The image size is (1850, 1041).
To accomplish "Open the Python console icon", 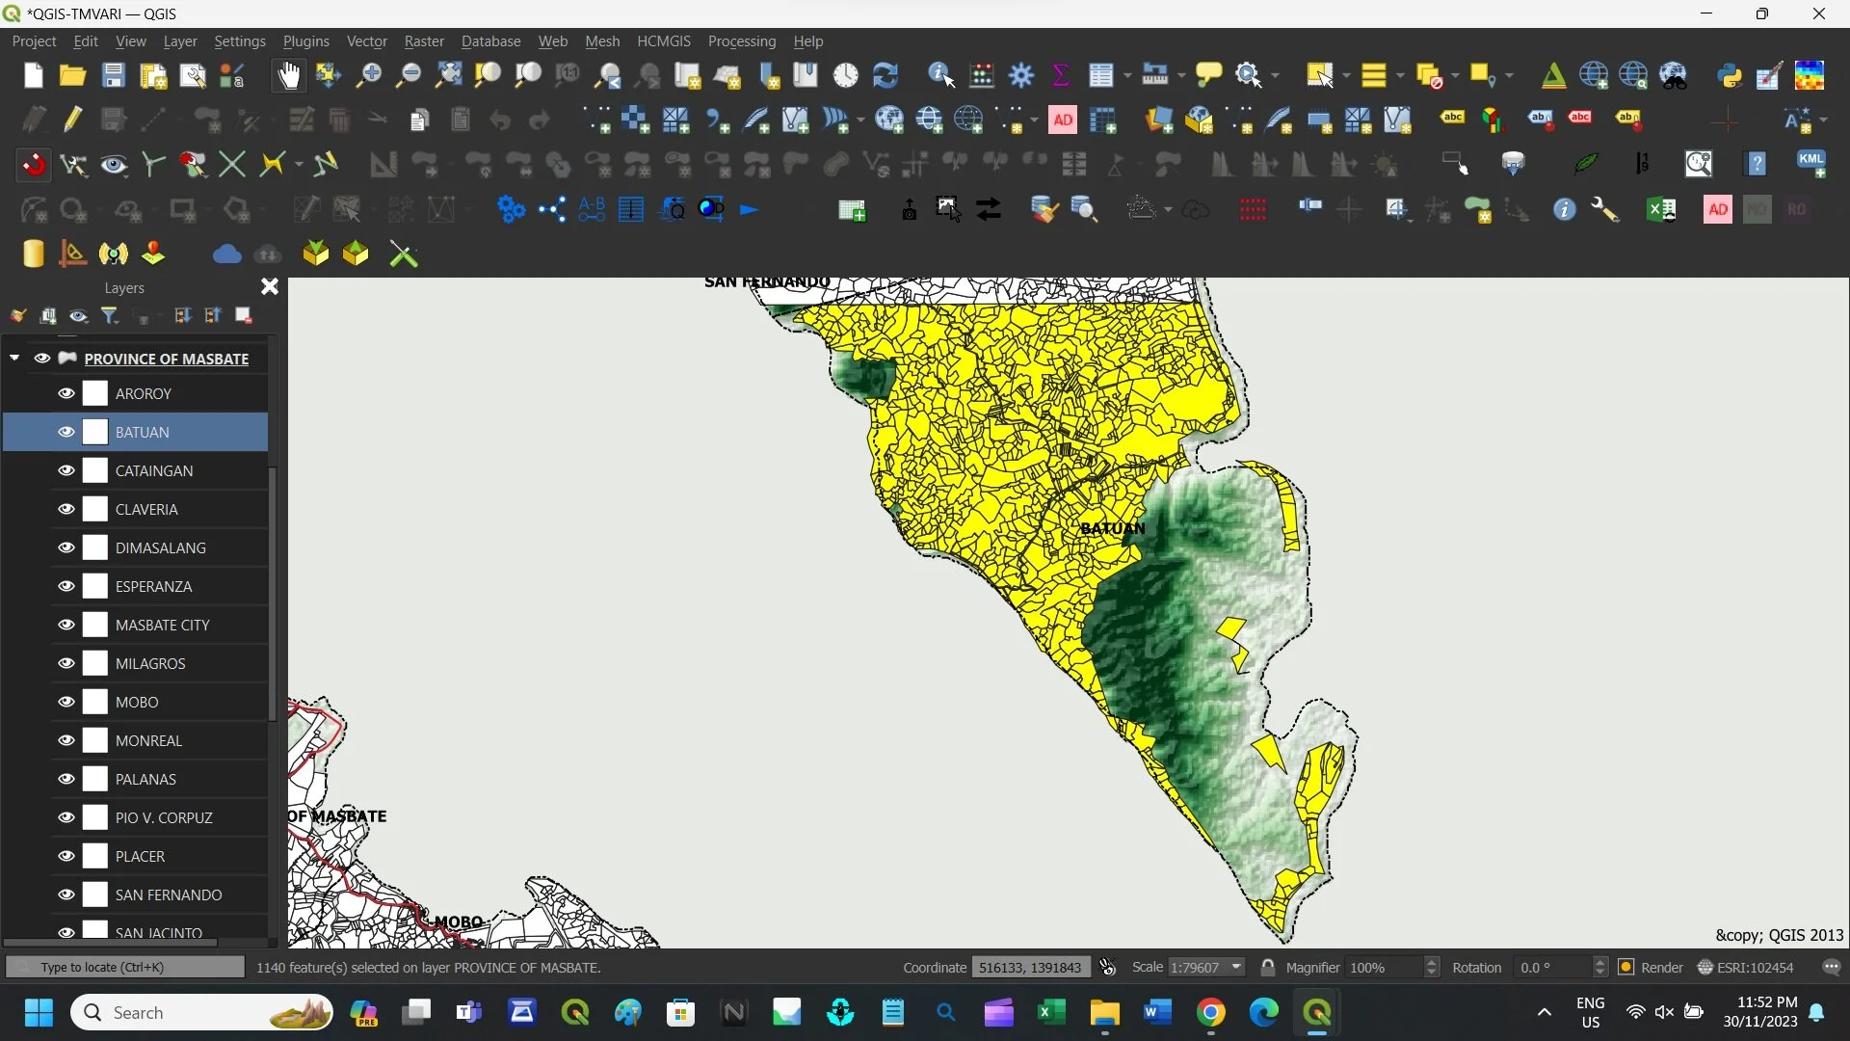I will (1730, 75).
